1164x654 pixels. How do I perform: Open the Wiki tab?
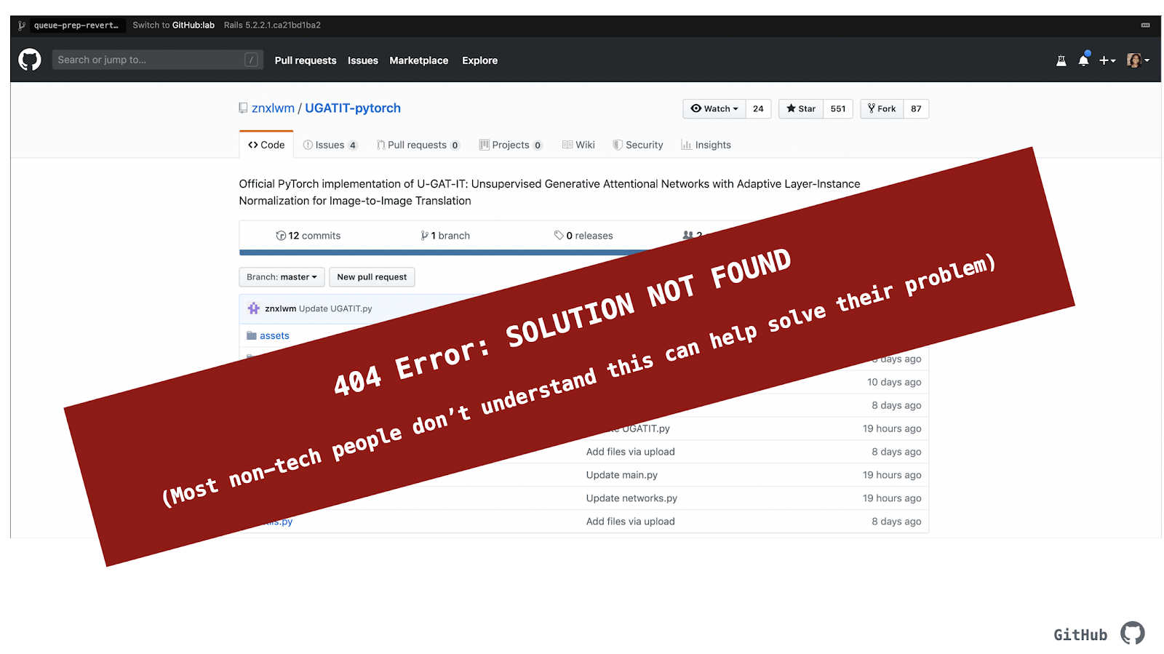click(x=578, y=145)
